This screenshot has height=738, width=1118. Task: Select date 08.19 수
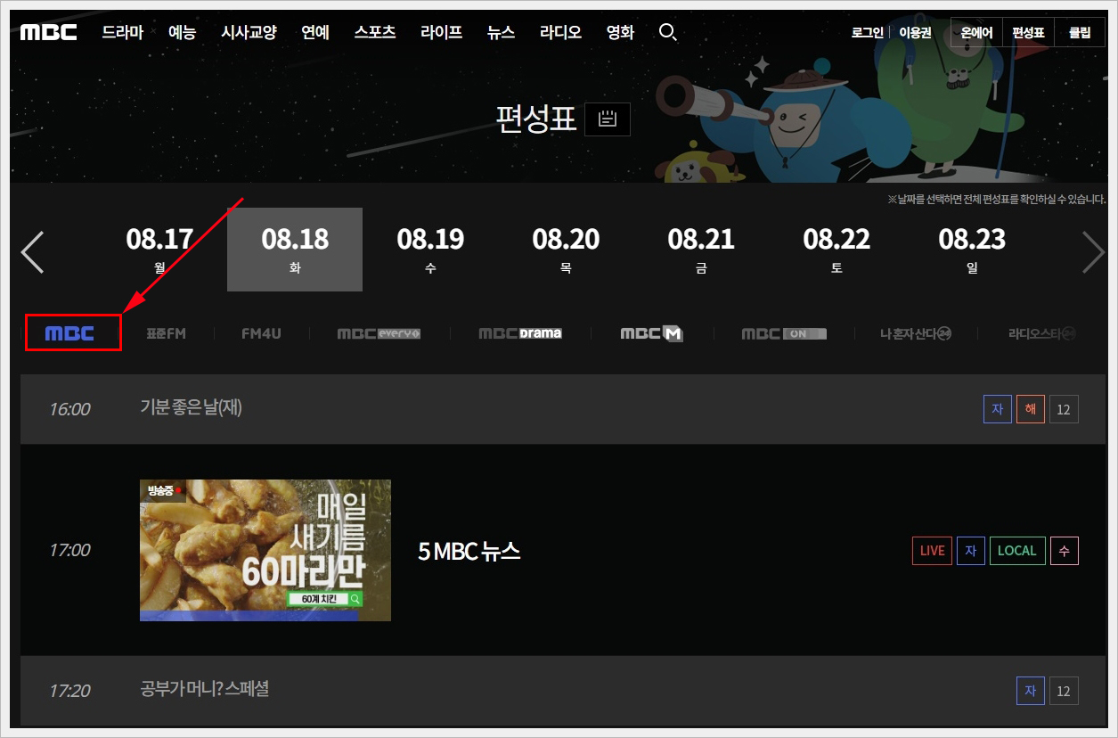tap(430, 250)
